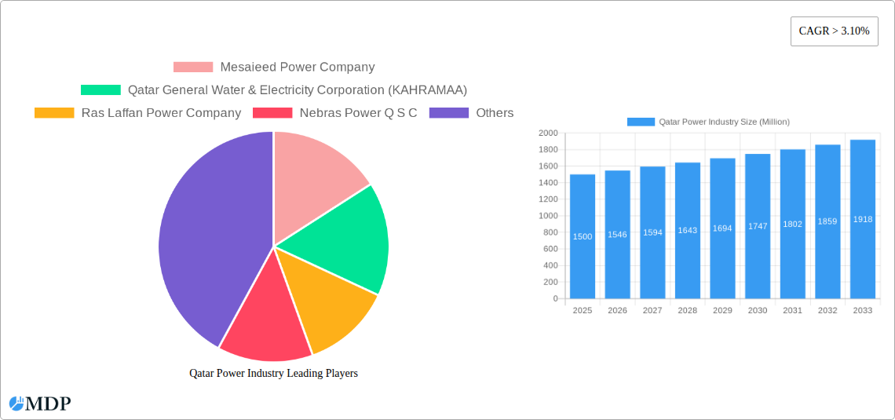
Task: Click the 2025 x-axis label
Action: tap(583, 311)
